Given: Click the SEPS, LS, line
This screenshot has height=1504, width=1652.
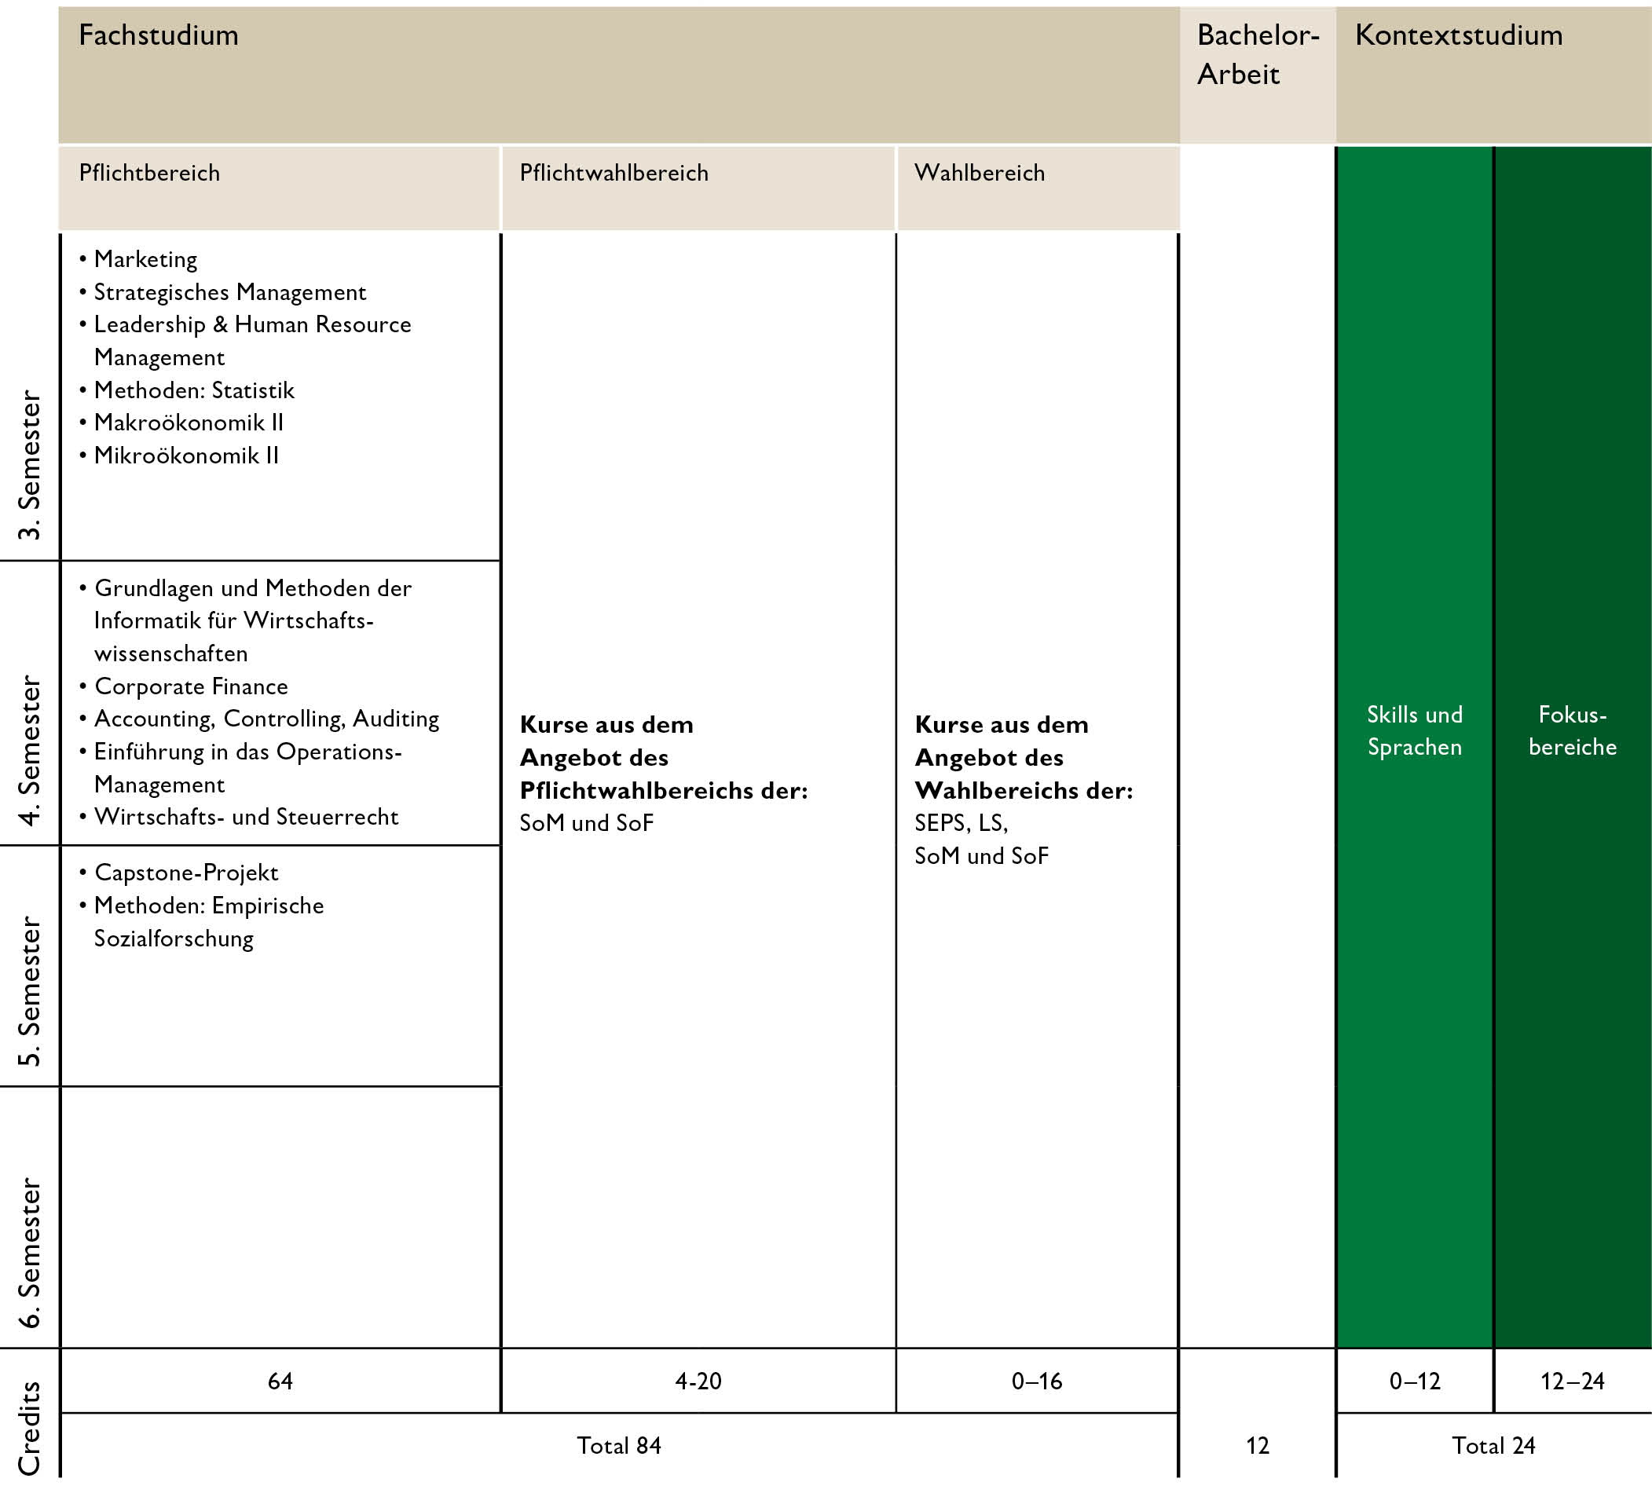Looking at the screenshot, I should (x=962, y=823).
